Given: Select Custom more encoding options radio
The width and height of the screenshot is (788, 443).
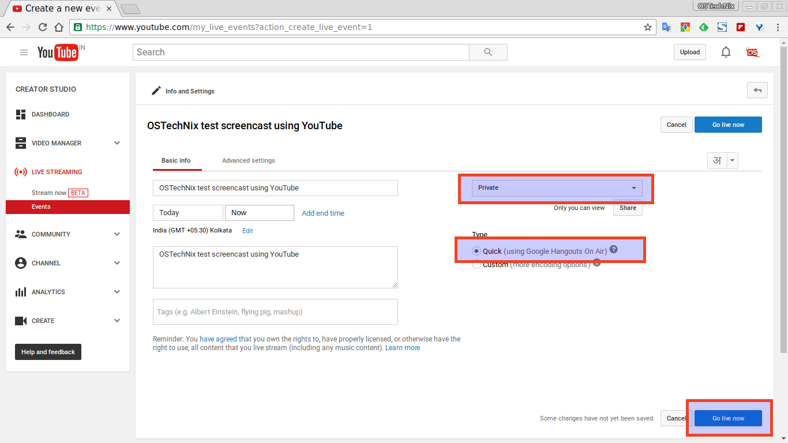Looking at the screenshot, I should coord(476,265).
